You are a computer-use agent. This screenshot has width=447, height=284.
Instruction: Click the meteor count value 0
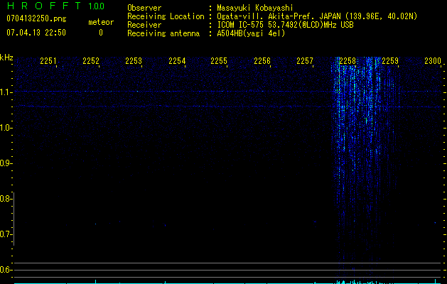pyautogui.click(x=101, y=33)
